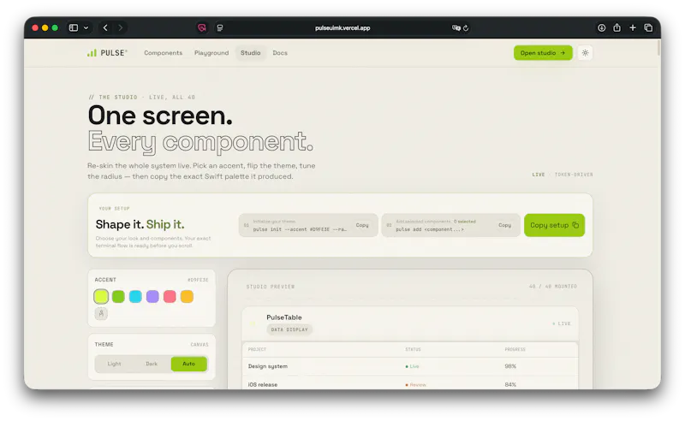Click the #D9FE3E accent hex value
Image resolution: width=685 pixels, height=421 pixels.
click(198, 280)
